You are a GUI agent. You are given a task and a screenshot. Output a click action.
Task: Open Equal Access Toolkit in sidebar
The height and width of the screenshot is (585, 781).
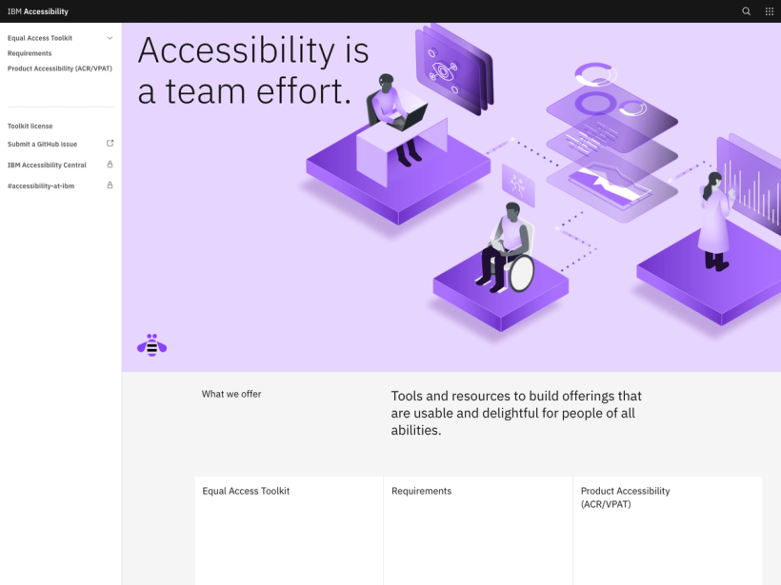40,38
